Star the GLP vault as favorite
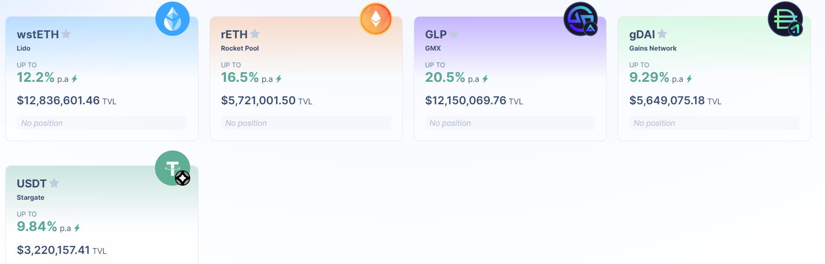 [454, 34]
